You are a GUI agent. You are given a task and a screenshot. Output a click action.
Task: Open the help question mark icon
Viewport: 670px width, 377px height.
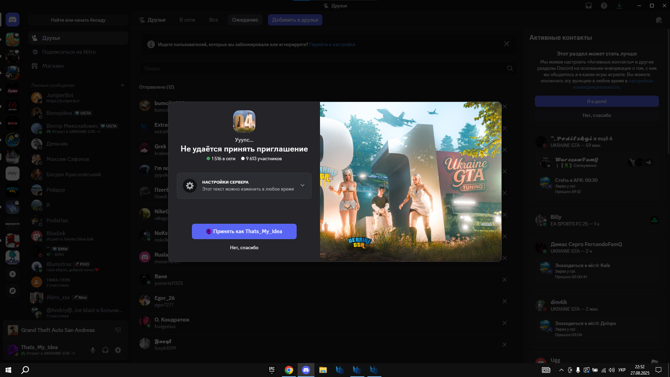[604, 6]
